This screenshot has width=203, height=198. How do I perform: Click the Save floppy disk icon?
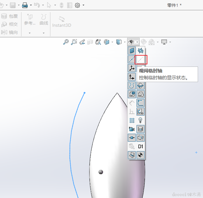click(13, 5)
